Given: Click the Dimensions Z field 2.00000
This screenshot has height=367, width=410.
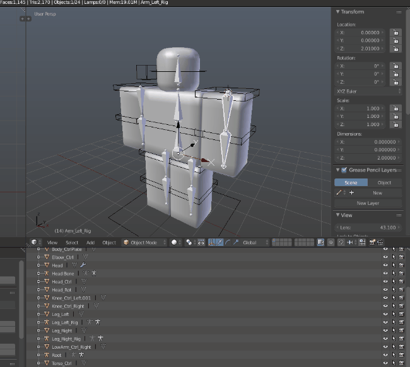Looking at the screenshot, I should [x=368, y=158].
